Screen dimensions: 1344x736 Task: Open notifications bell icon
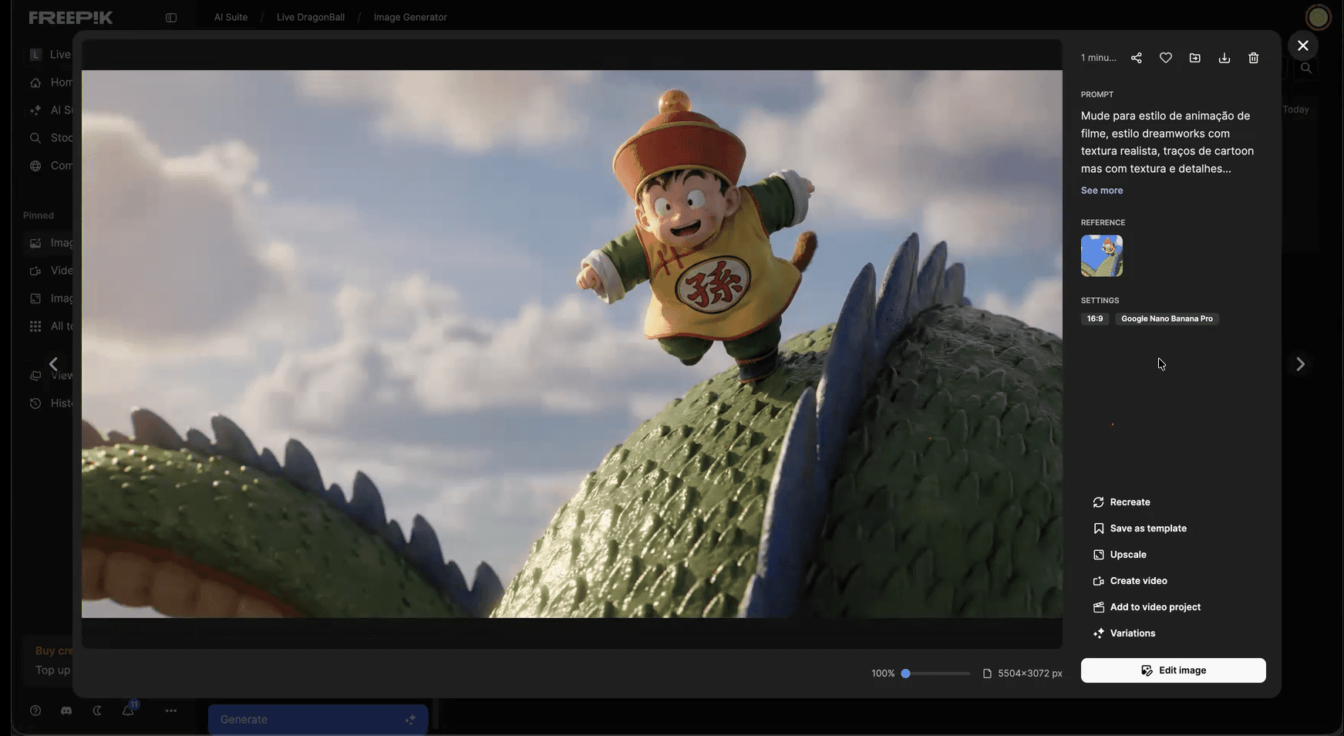pyautogui.click(x=128, y=711)
